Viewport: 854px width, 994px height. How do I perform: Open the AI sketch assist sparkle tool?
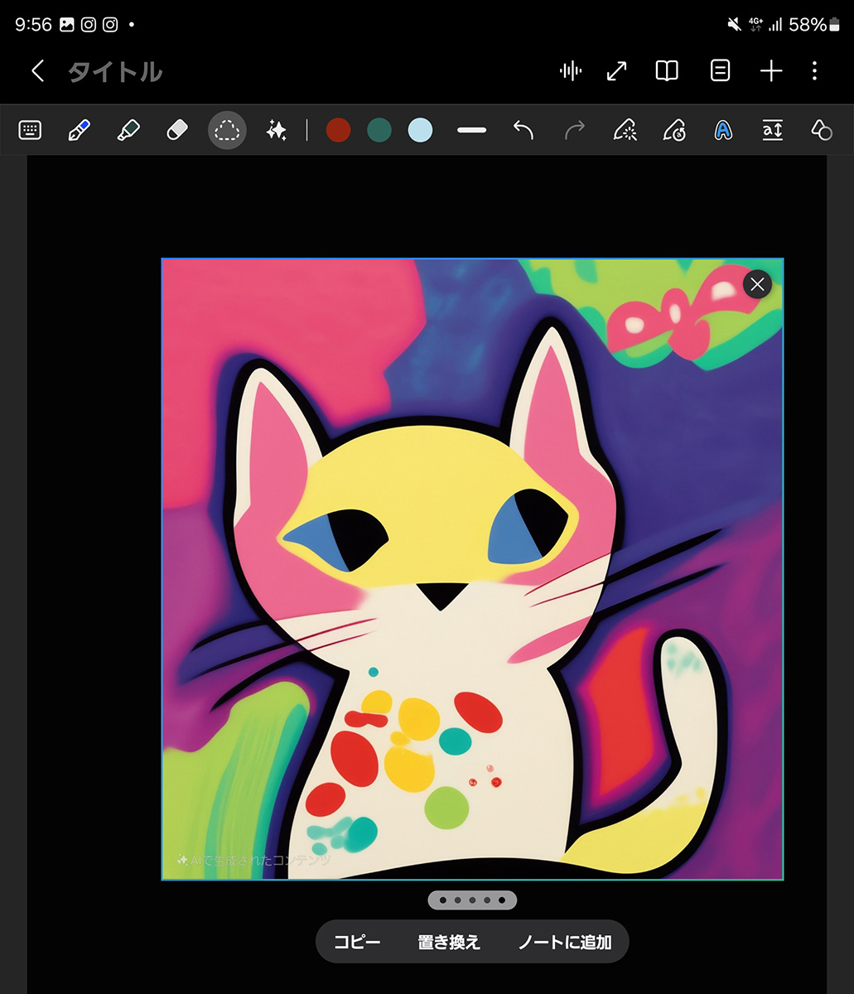click(276, 130)
